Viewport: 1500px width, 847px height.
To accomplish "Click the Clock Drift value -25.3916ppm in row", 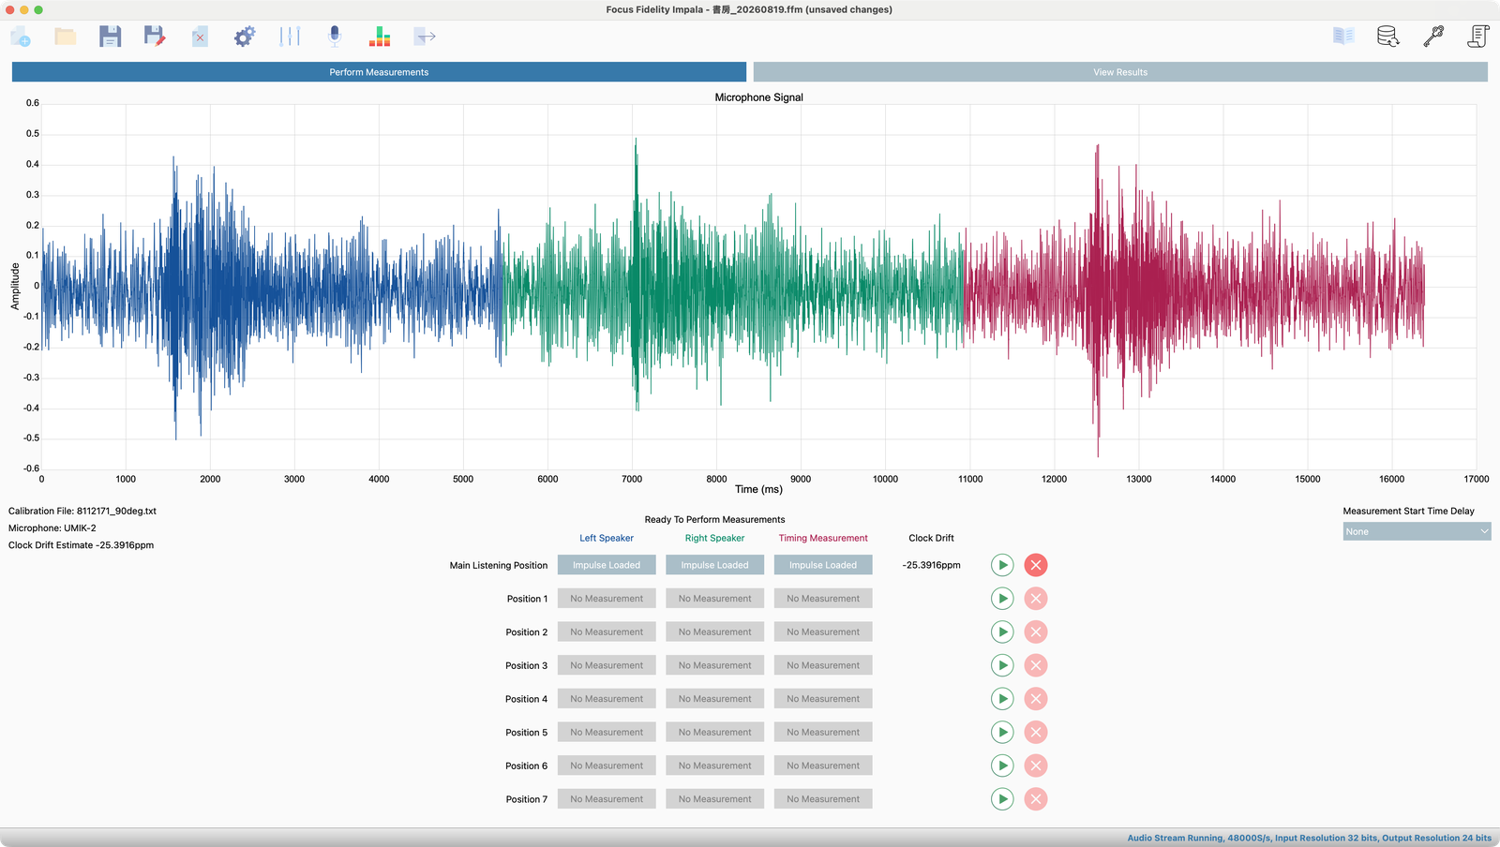I will [931, 565].
